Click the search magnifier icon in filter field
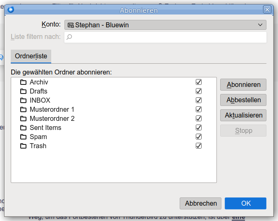The height and width of the screenshot is (221, 278). tap(69, 37)
